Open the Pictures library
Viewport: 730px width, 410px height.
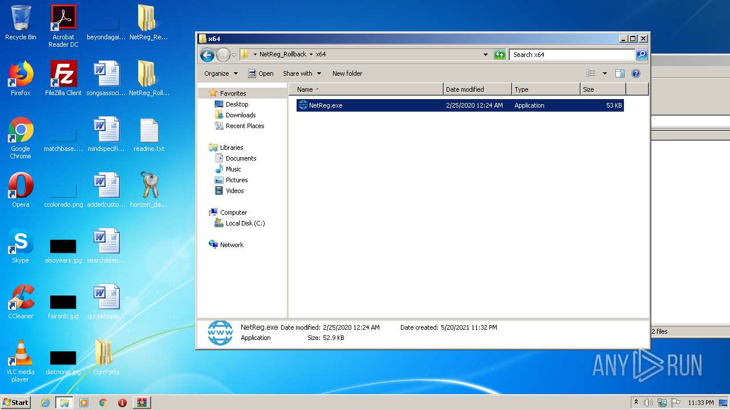coord(236,180)
